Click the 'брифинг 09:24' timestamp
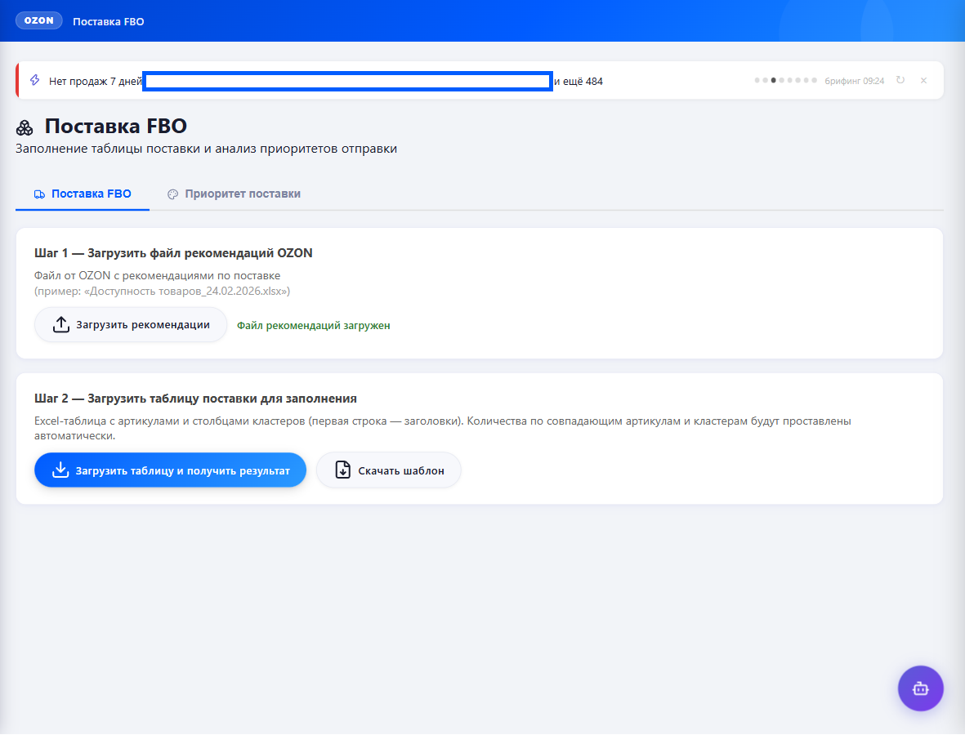 854,81
